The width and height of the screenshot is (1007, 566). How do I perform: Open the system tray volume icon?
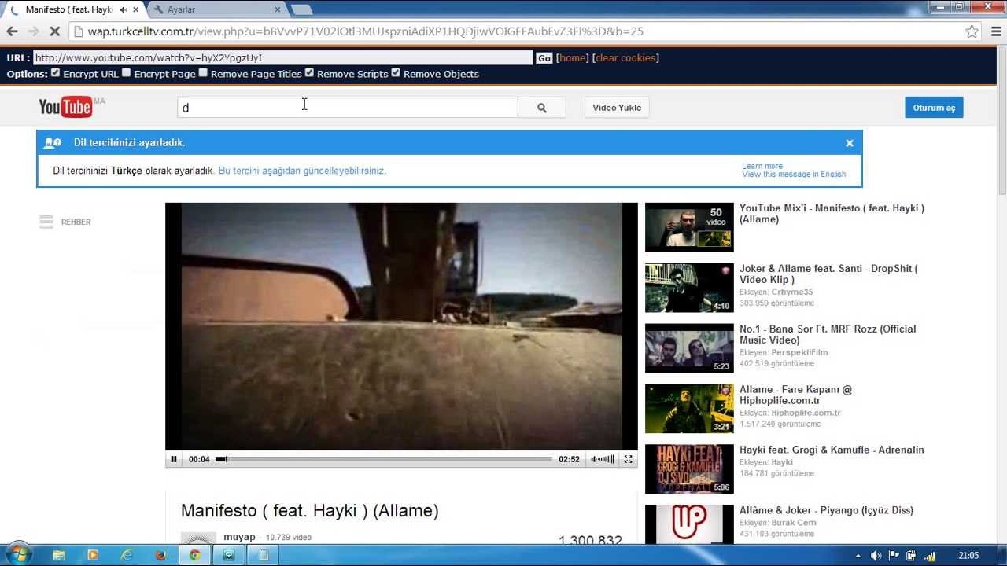[876, 556]
